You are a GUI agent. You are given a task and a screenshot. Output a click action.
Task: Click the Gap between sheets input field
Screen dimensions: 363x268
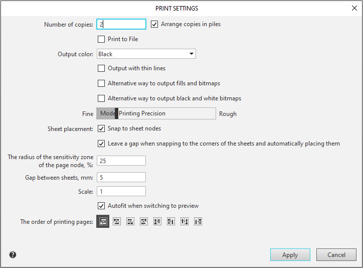(121, 177)
